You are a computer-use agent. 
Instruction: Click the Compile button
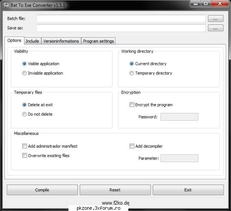tap(42, 190)
